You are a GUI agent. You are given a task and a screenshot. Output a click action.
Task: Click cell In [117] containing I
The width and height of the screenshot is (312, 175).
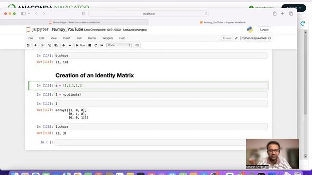click(161, 104)
